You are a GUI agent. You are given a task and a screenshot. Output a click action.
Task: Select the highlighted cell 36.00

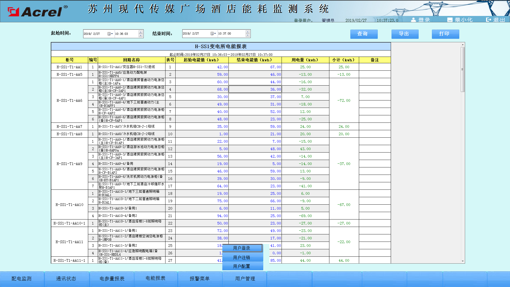pos(255,89)
